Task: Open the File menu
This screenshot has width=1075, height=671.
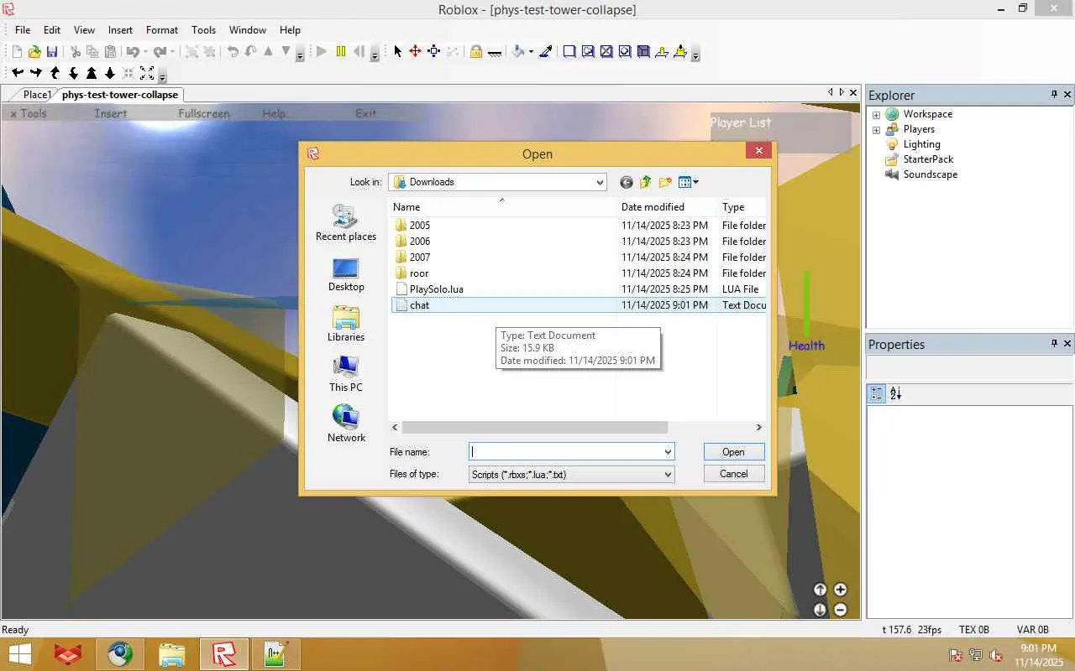Action: 23,30
